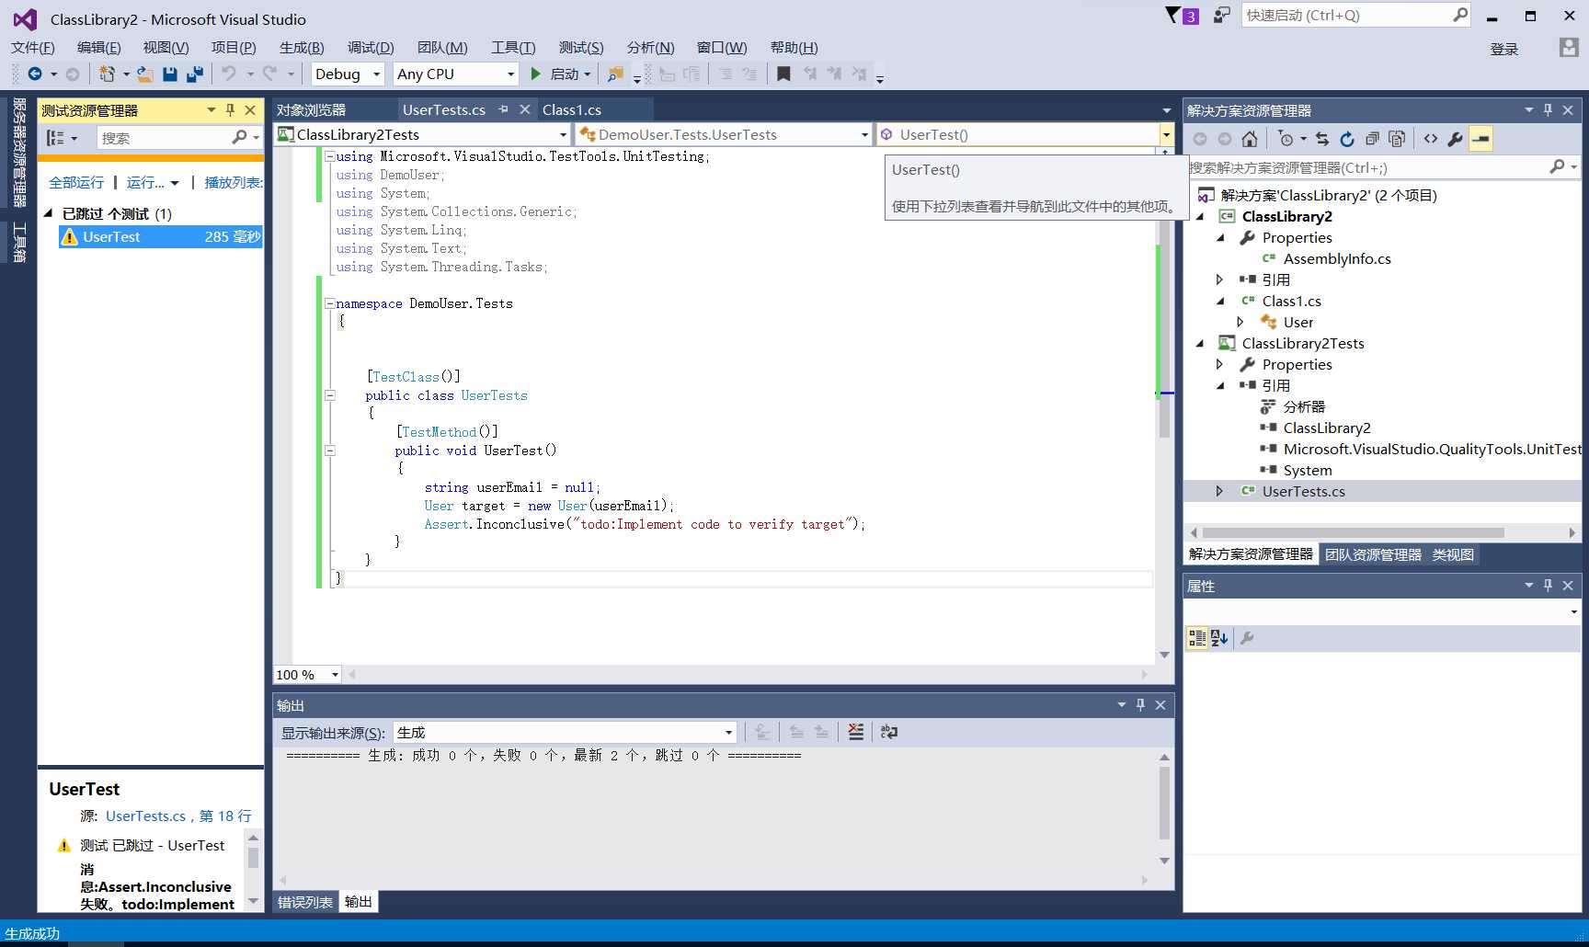Pin the Solution Explorer panel
This screenshot has height=947, width=1589.
[1548, 110]
